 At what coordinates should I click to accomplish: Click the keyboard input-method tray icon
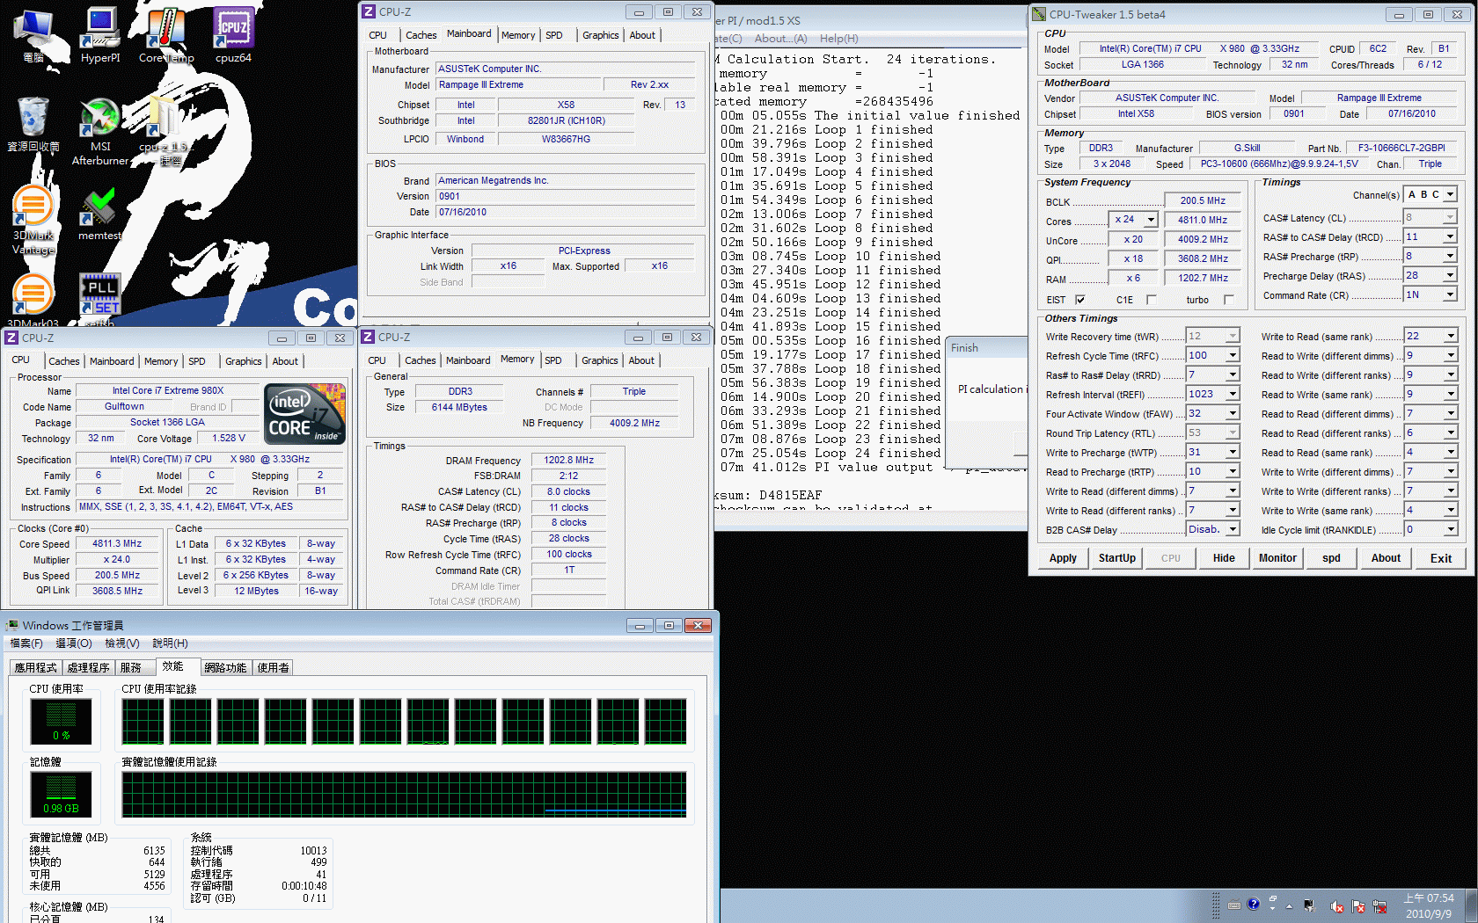pyautogui.click(x=1234, y=905)
